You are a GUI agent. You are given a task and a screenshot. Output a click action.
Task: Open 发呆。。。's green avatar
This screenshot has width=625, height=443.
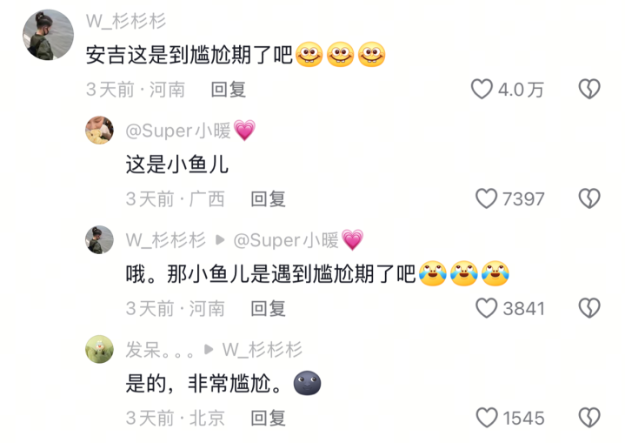click(x=100, y=349)
